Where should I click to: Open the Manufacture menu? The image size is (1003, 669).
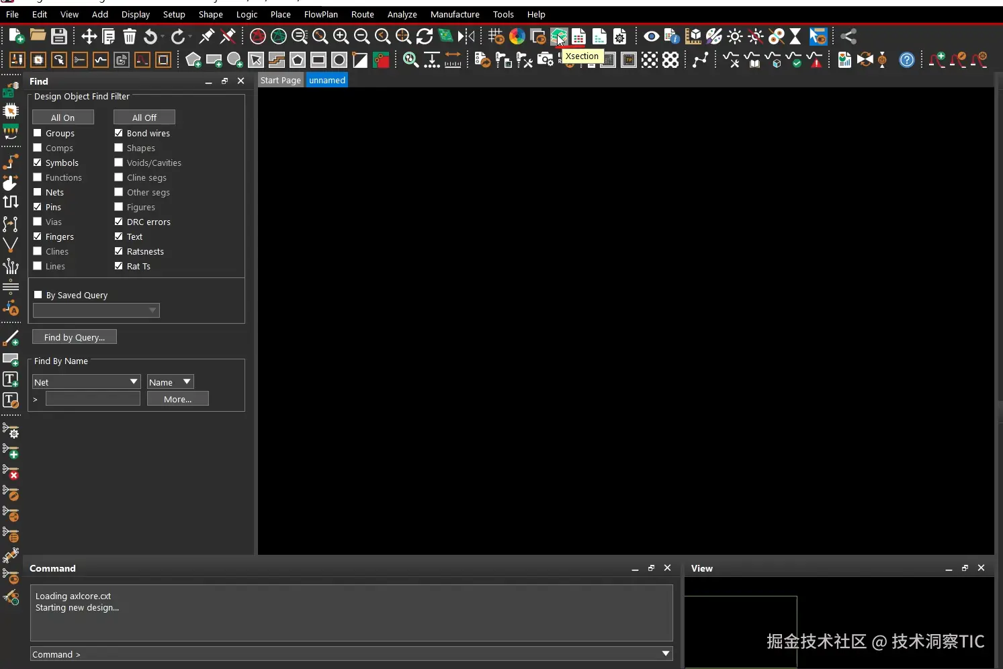click(x=455, y=14)
